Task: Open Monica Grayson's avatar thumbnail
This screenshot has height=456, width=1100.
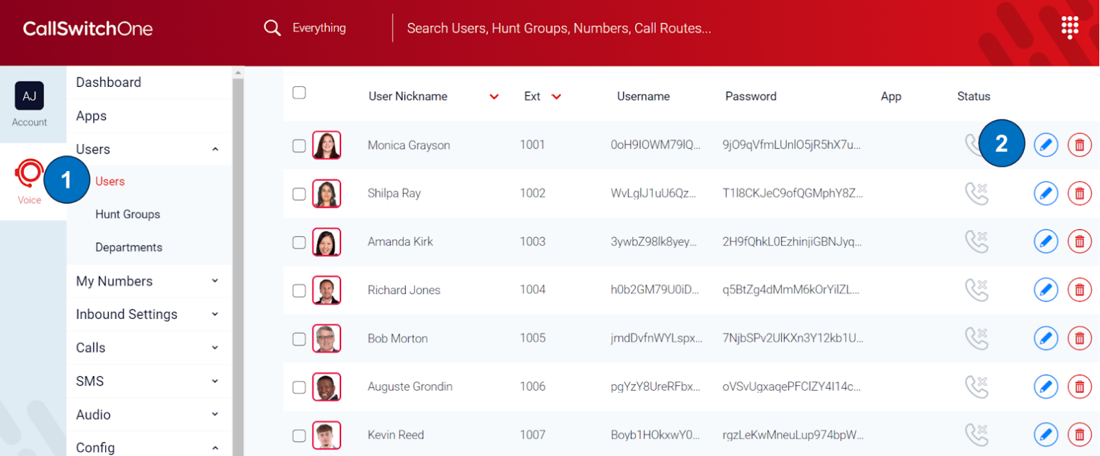Action: coord(327,145)
